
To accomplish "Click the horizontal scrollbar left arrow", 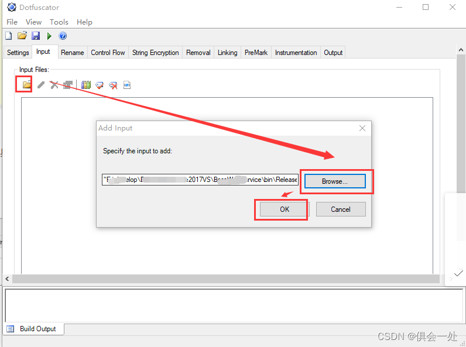I will (x=7, y=279).
